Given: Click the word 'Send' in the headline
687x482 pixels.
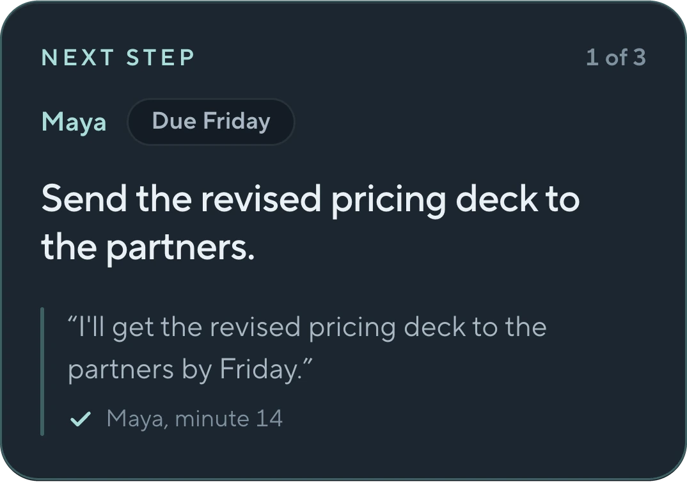Looking at the screenshot, I should (x=84, y=198).
